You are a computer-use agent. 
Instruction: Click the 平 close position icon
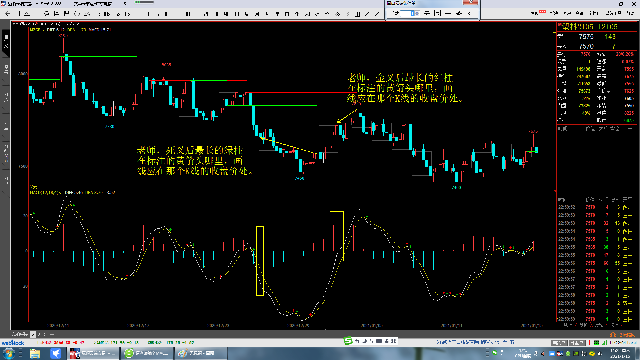(448, 13)
